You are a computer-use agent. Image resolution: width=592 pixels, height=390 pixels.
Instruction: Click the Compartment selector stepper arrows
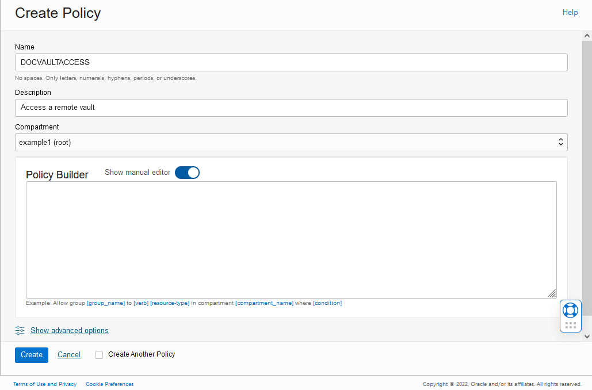[560, 142]
